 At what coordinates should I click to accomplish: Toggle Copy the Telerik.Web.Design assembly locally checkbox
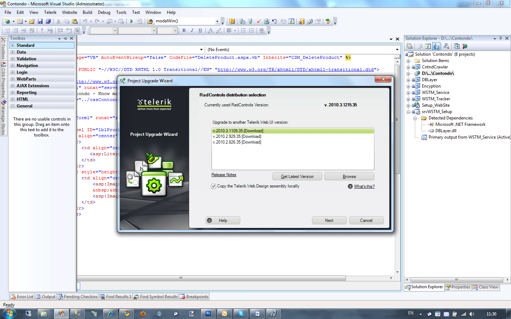point(214,186)
